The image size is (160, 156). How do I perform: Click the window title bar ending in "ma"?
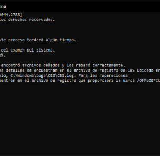(80, 6)
